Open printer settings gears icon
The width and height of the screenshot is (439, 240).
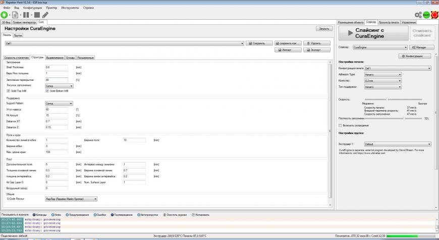tap(418, 15)
